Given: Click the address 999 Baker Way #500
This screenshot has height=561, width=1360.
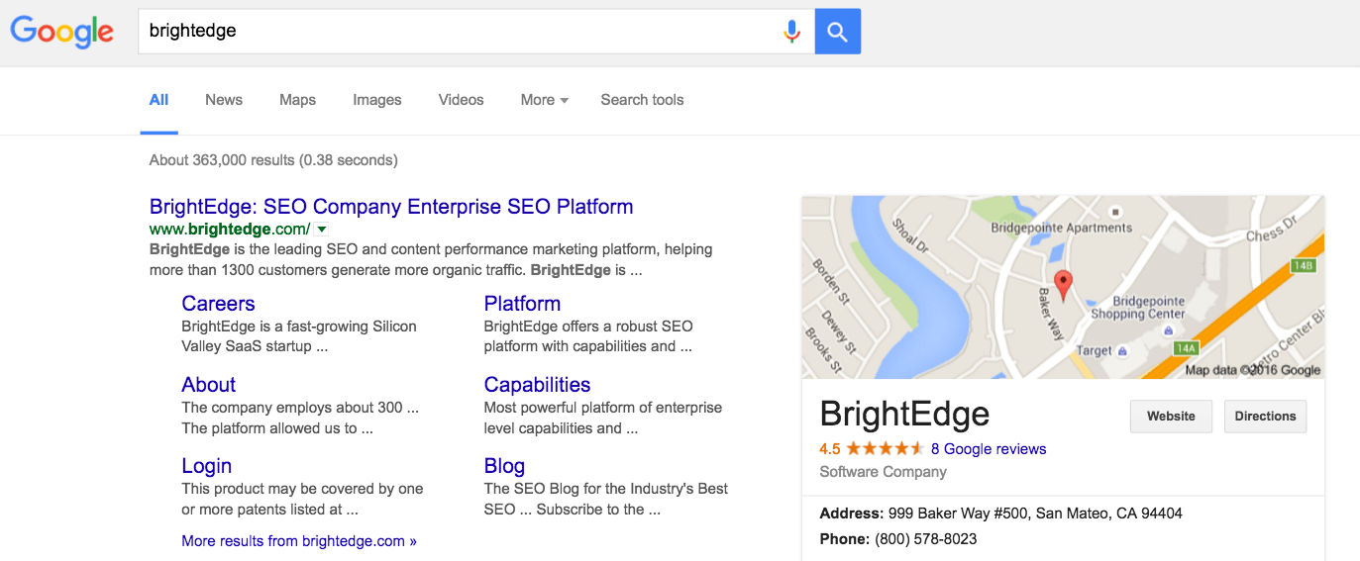Looking at the screenshot, I should pos(1034,514).
